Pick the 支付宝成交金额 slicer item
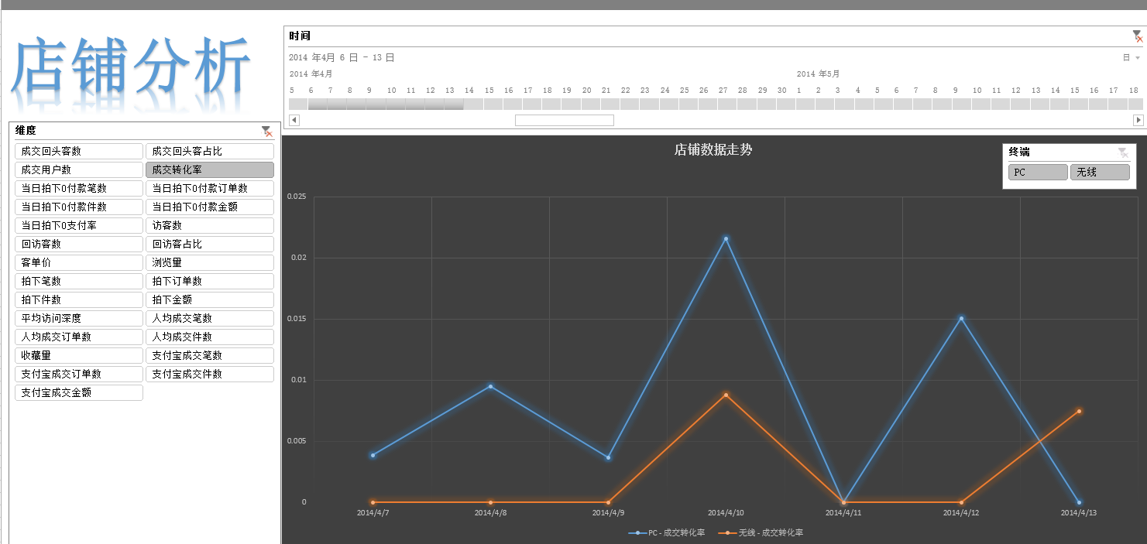This screenshot has width=1147, height=544. (79, 393)
